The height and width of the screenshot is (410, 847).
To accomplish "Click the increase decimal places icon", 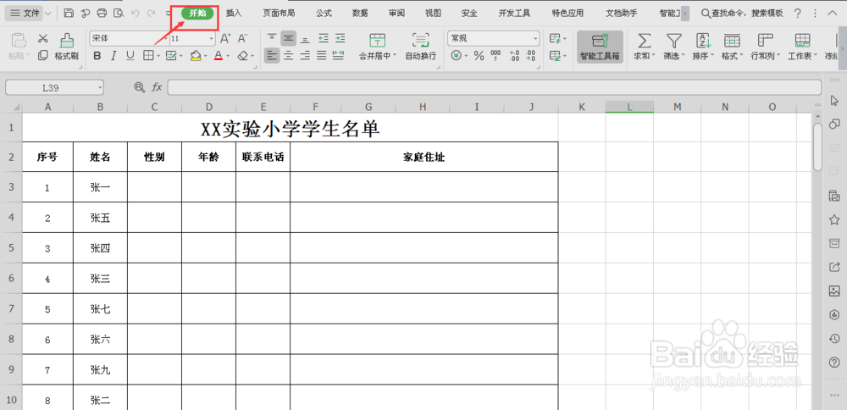I will 514,55.
